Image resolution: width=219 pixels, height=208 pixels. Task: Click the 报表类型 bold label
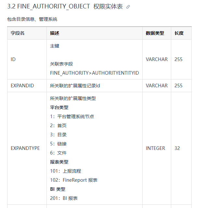pyautogui.click(x=59, y=162)
